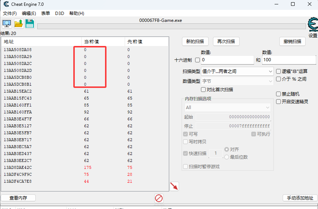
Task: Toggle the 可写 writable checkbox
Action: 185,134
